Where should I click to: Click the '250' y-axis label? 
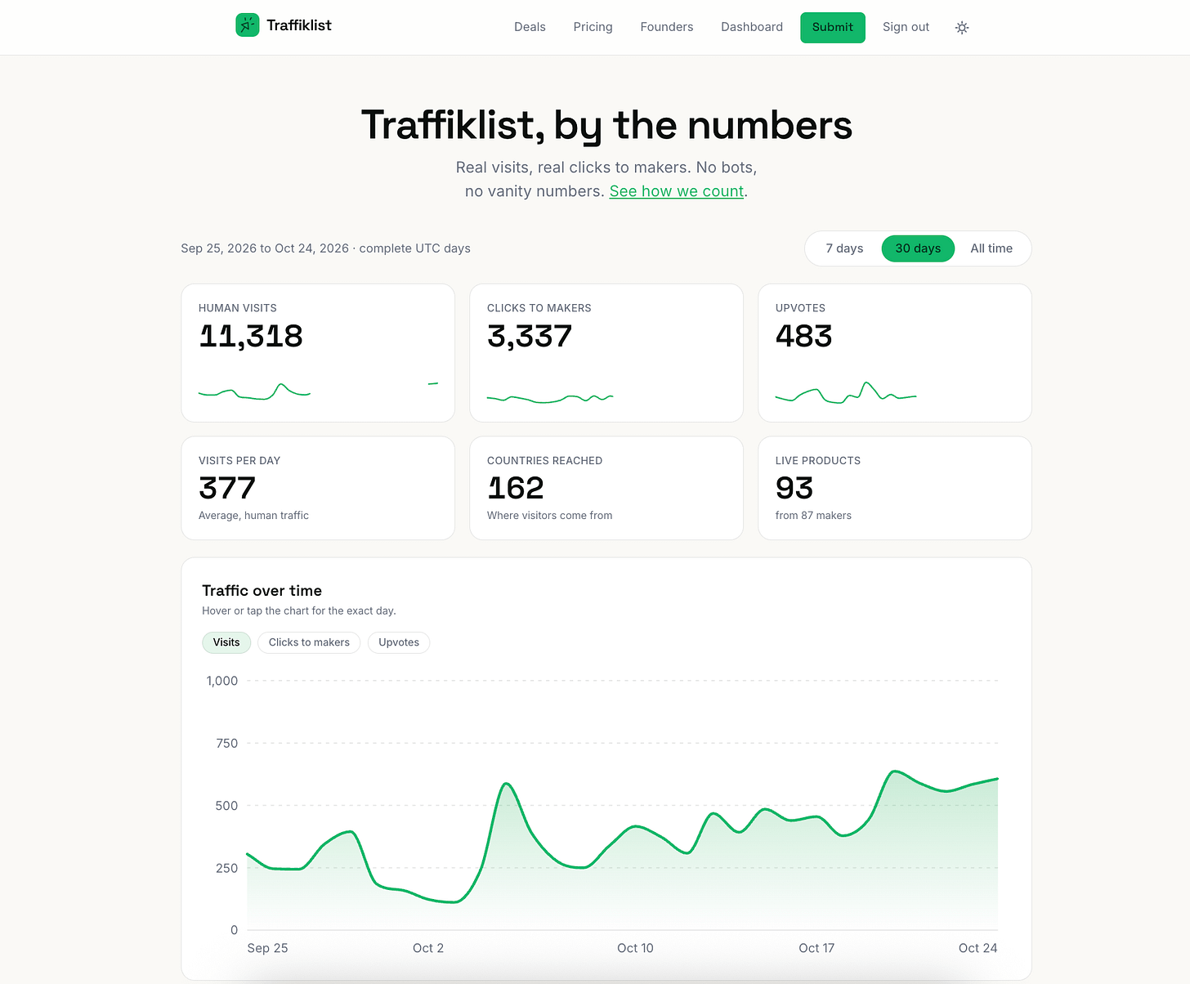[x=227, y=868]
